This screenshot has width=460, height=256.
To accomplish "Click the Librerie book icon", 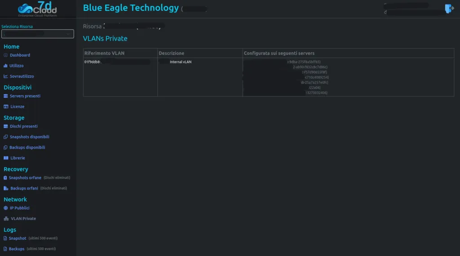I will tap(6, 158).
